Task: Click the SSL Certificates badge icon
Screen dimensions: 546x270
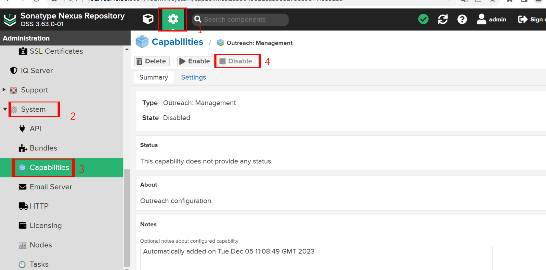Action: pyautogui.click(x=23, y=51)
